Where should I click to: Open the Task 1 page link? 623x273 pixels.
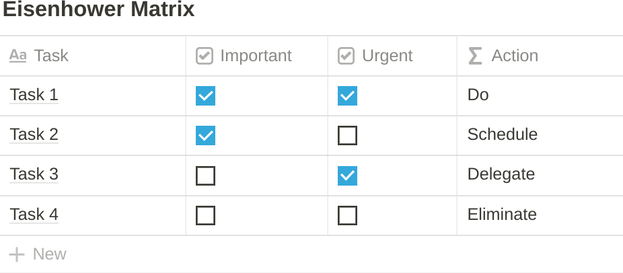[34, 95]
